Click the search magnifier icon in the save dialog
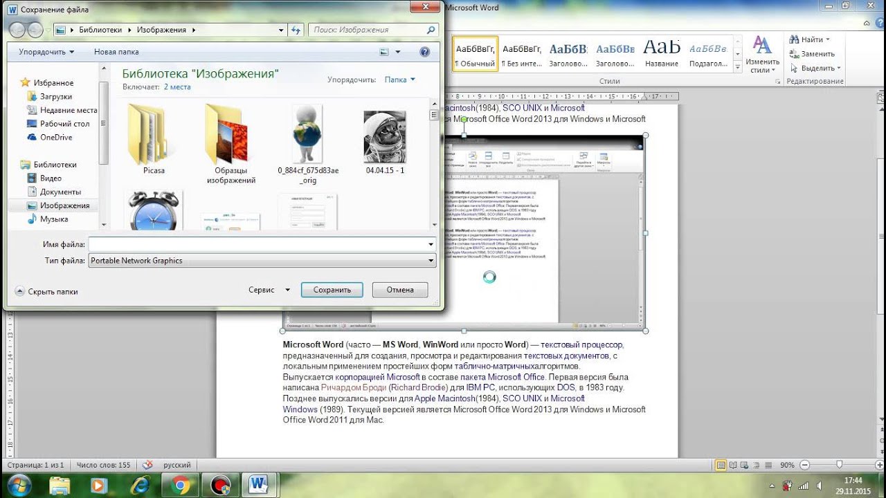 click(431, 30)
